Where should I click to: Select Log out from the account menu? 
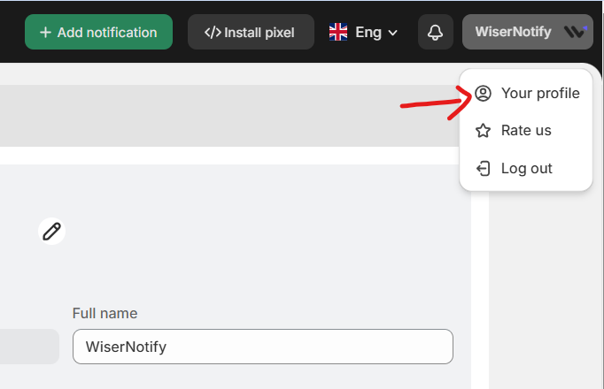click(526, 168)
